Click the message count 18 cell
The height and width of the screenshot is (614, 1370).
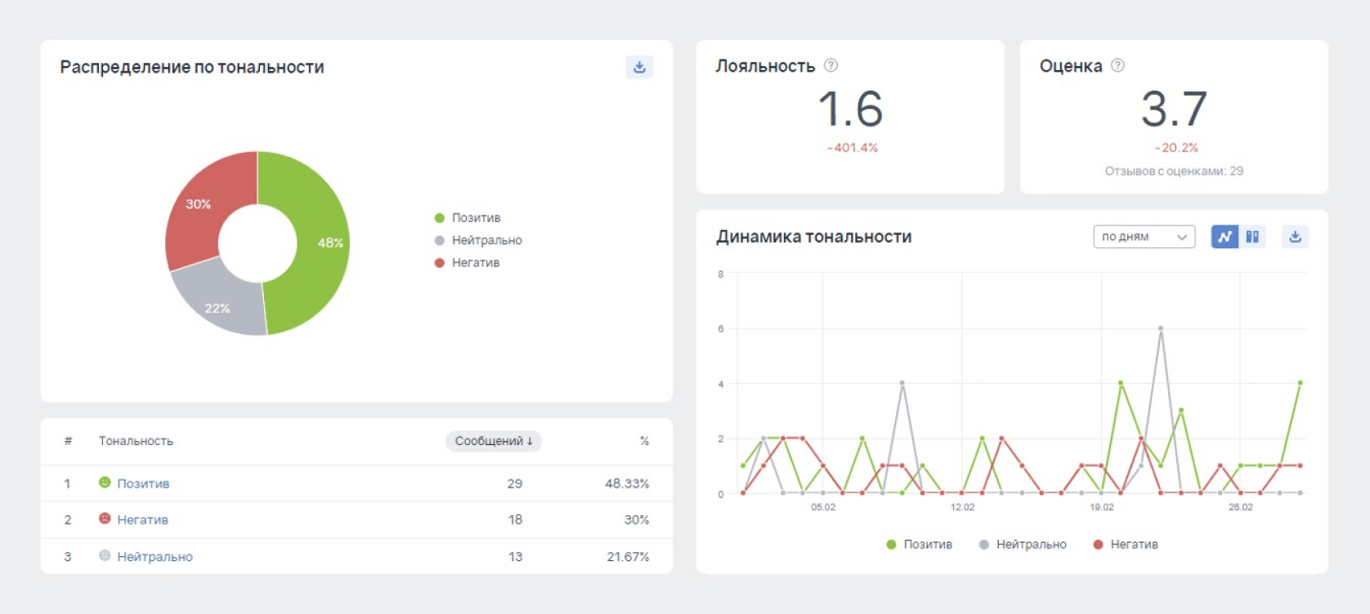(x=515, y=519)
